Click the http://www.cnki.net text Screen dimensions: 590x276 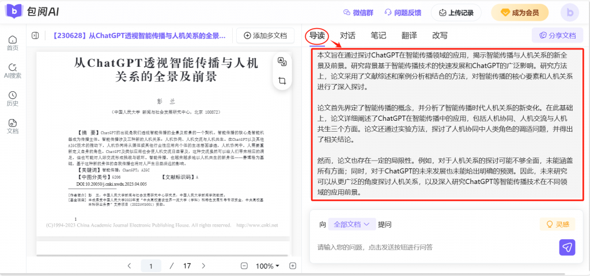click(257, 225)
